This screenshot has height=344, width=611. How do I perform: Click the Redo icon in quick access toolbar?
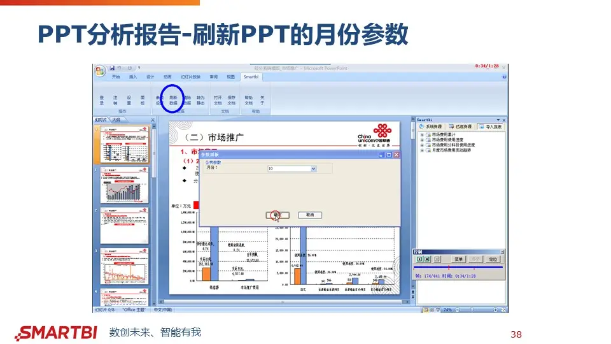(129, 68)
